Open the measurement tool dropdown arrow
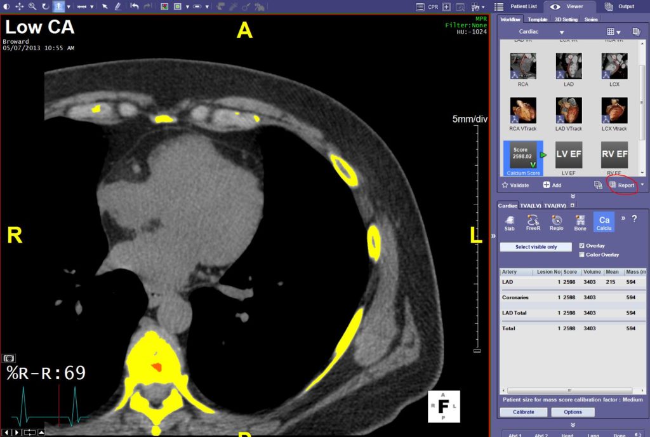Screen dimensions: 650x437 tap(91, 6)
